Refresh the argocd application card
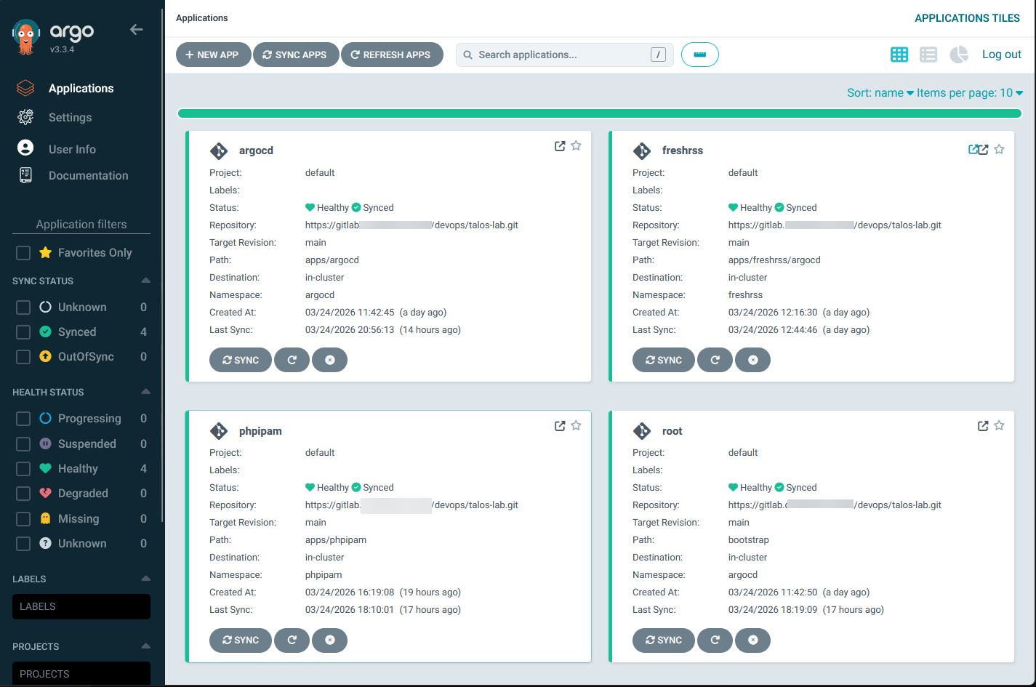Screen dimensions: 1036x687 point(292,360)
